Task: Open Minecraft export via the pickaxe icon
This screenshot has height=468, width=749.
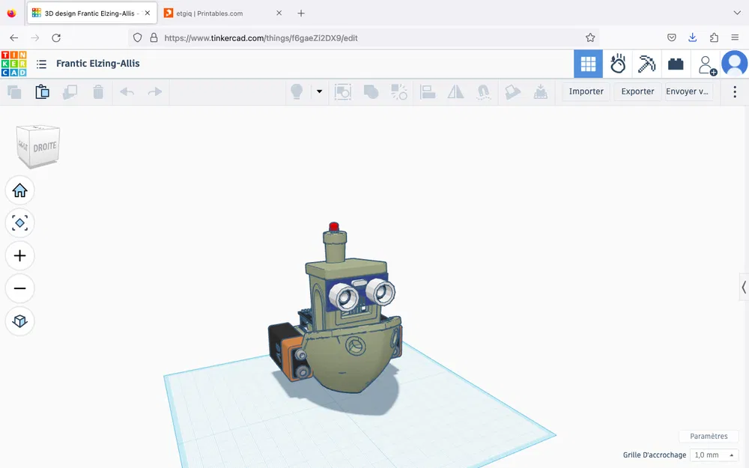Action: point(646,64)
